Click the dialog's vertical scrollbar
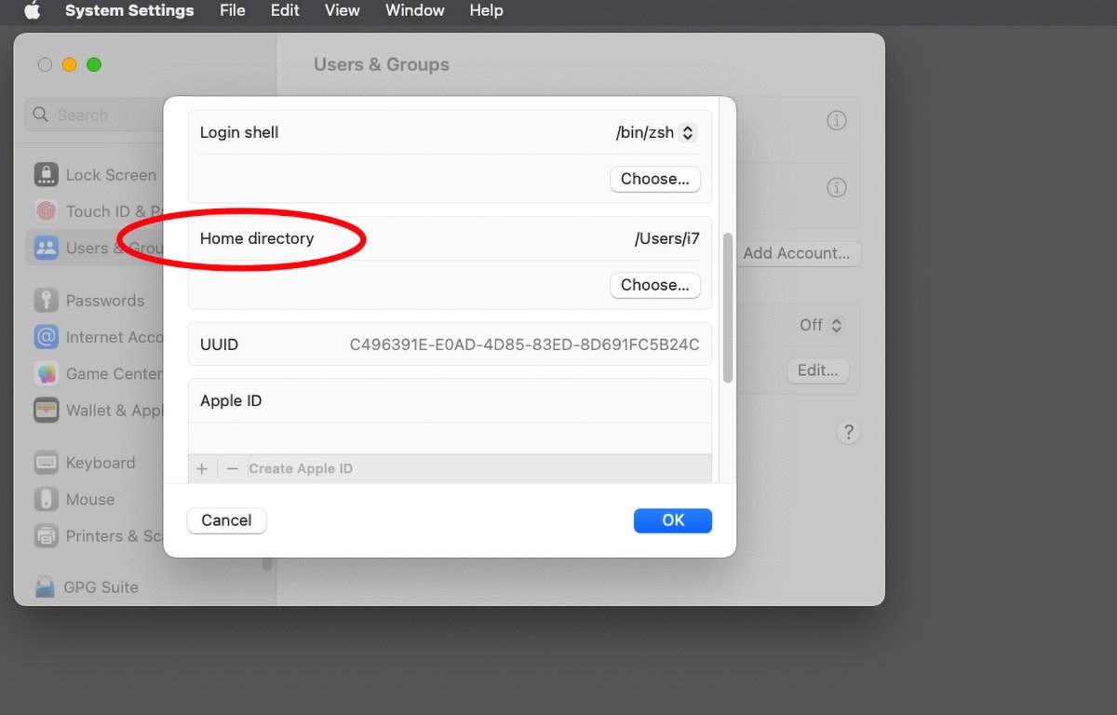1117x715 pixels. 728,307
